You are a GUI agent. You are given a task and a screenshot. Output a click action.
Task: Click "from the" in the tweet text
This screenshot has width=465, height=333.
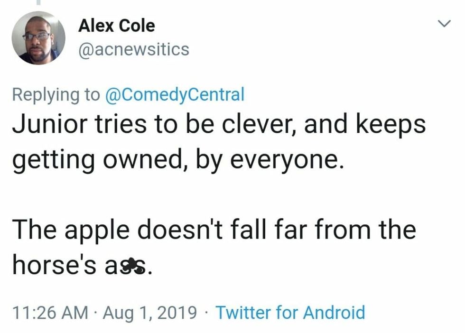[x=372, y=230]
